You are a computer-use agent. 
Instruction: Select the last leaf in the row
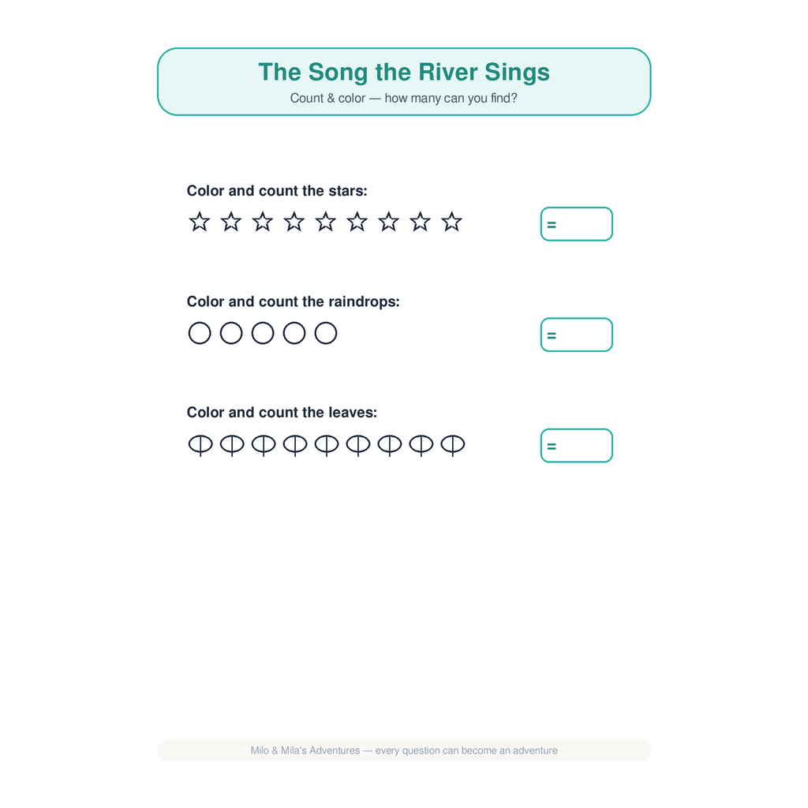453,445
